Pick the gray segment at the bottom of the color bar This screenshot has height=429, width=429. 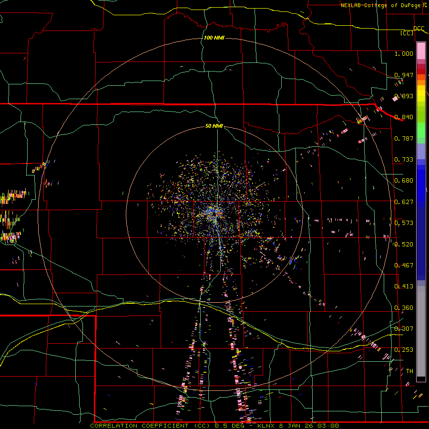(421, 331)
